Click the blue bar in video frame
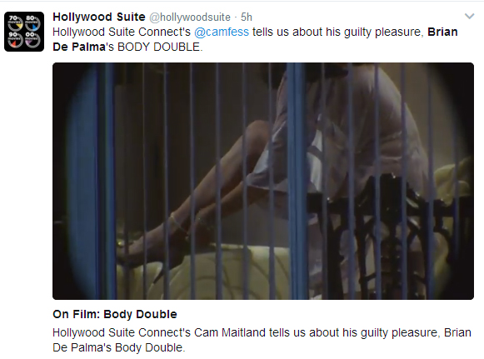The image size is (484, 359). point(297,181)
